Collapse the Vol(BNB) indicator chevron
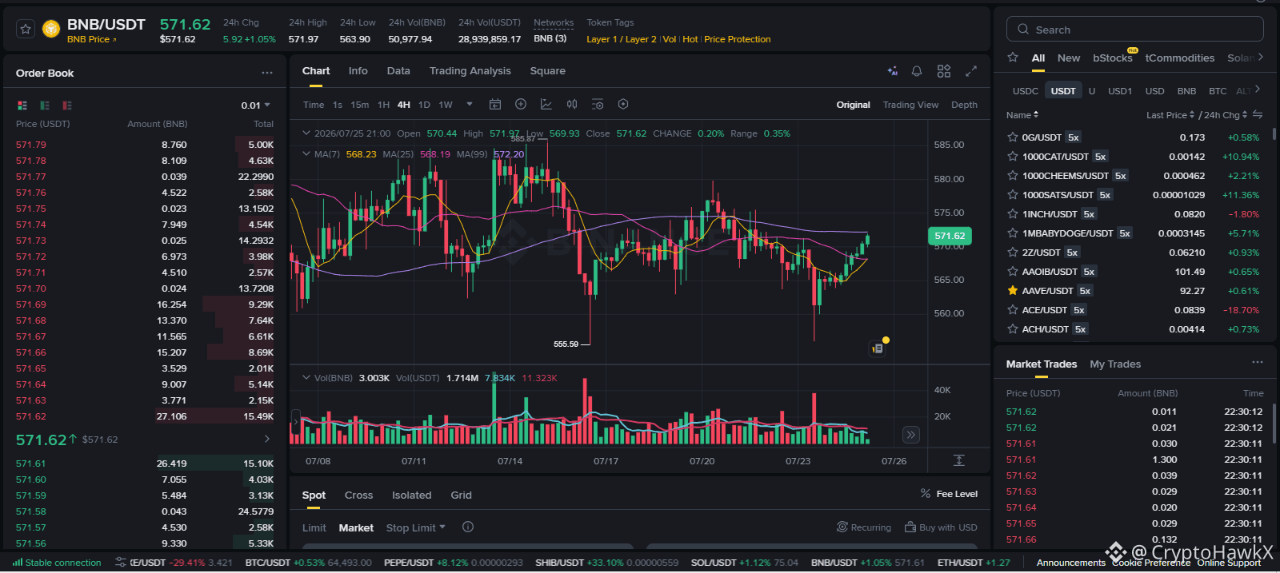This screenshot has height=573, width=1280. point(306,378)
